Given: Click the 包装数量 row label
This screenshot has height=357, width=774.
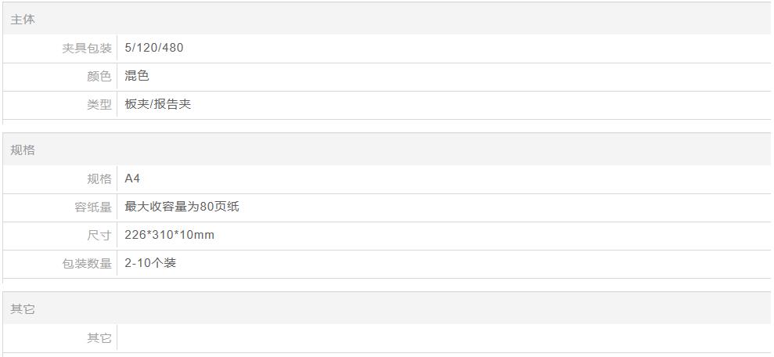Looking at the screenshot, I should pyautogui.click(x=87, y=264).
